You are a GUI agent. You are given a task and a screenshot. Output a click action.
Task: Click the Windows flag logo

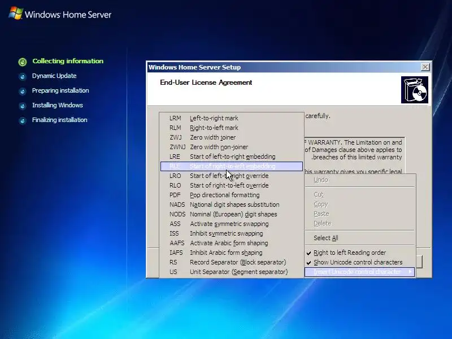tap(16, 14)
